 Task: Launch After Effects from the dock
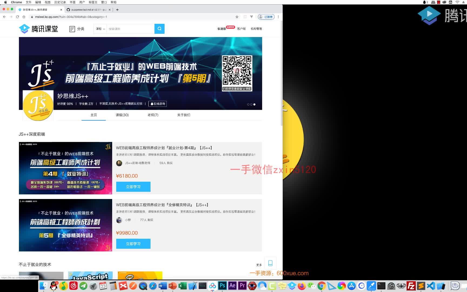point(232,286)
